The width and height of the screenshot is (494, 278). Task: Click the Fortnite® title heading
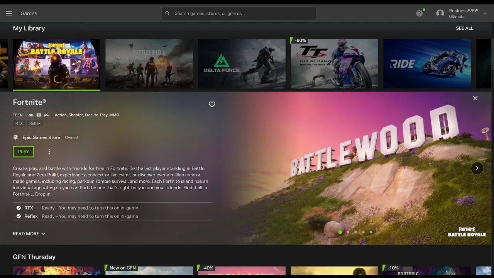29,102
